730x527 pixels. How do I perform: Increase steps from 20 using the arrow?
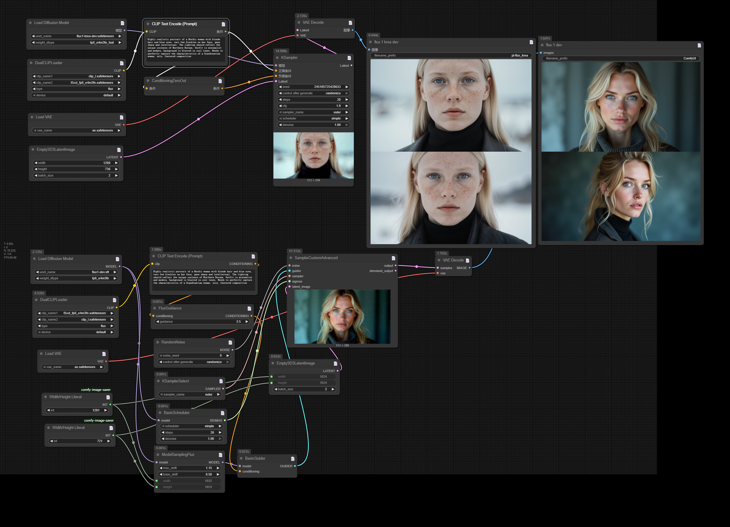(347, 100)
